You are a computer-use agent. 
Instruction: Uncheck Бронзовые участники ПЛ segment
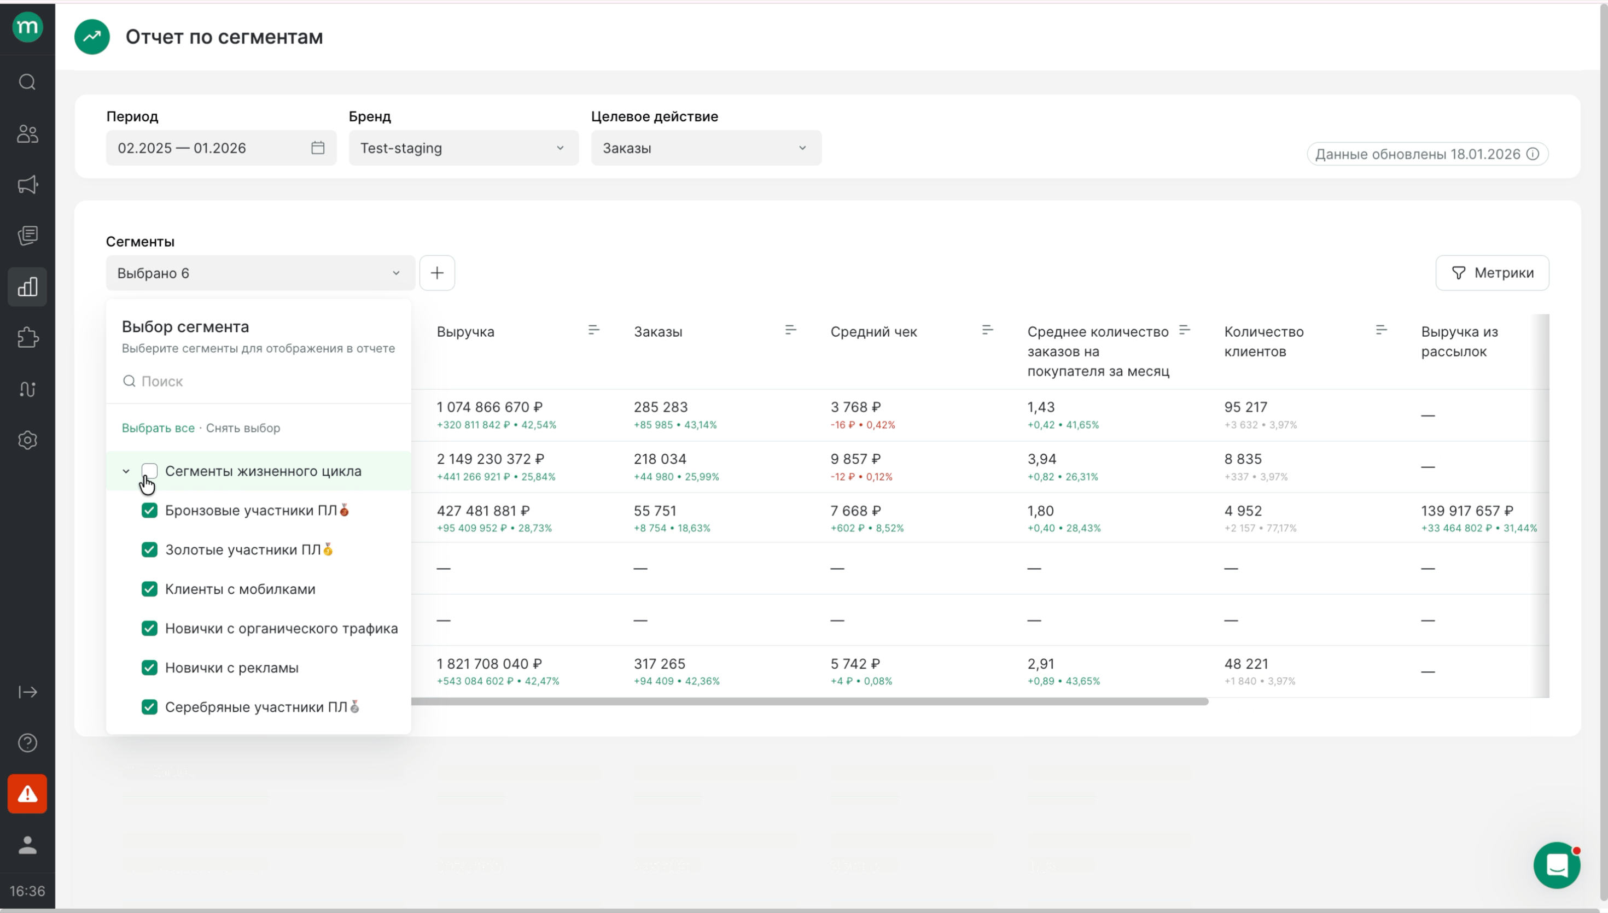[149, 511]
